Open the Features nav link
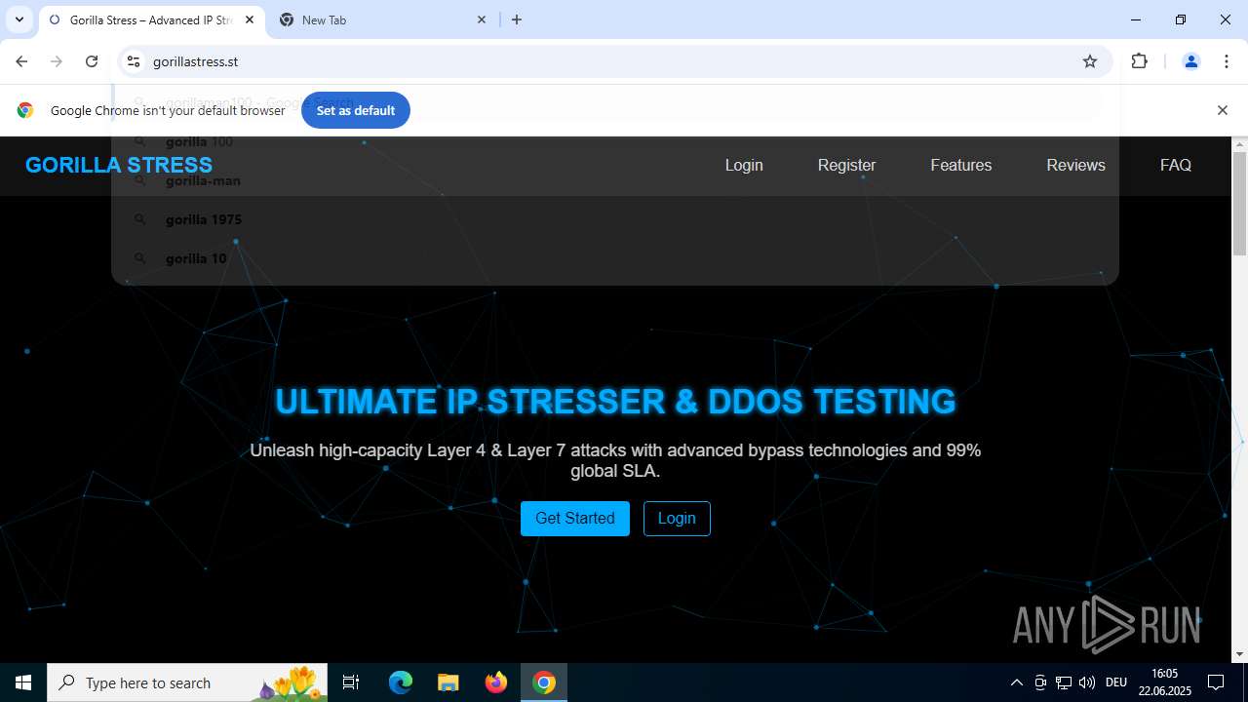 click(960, 165)
